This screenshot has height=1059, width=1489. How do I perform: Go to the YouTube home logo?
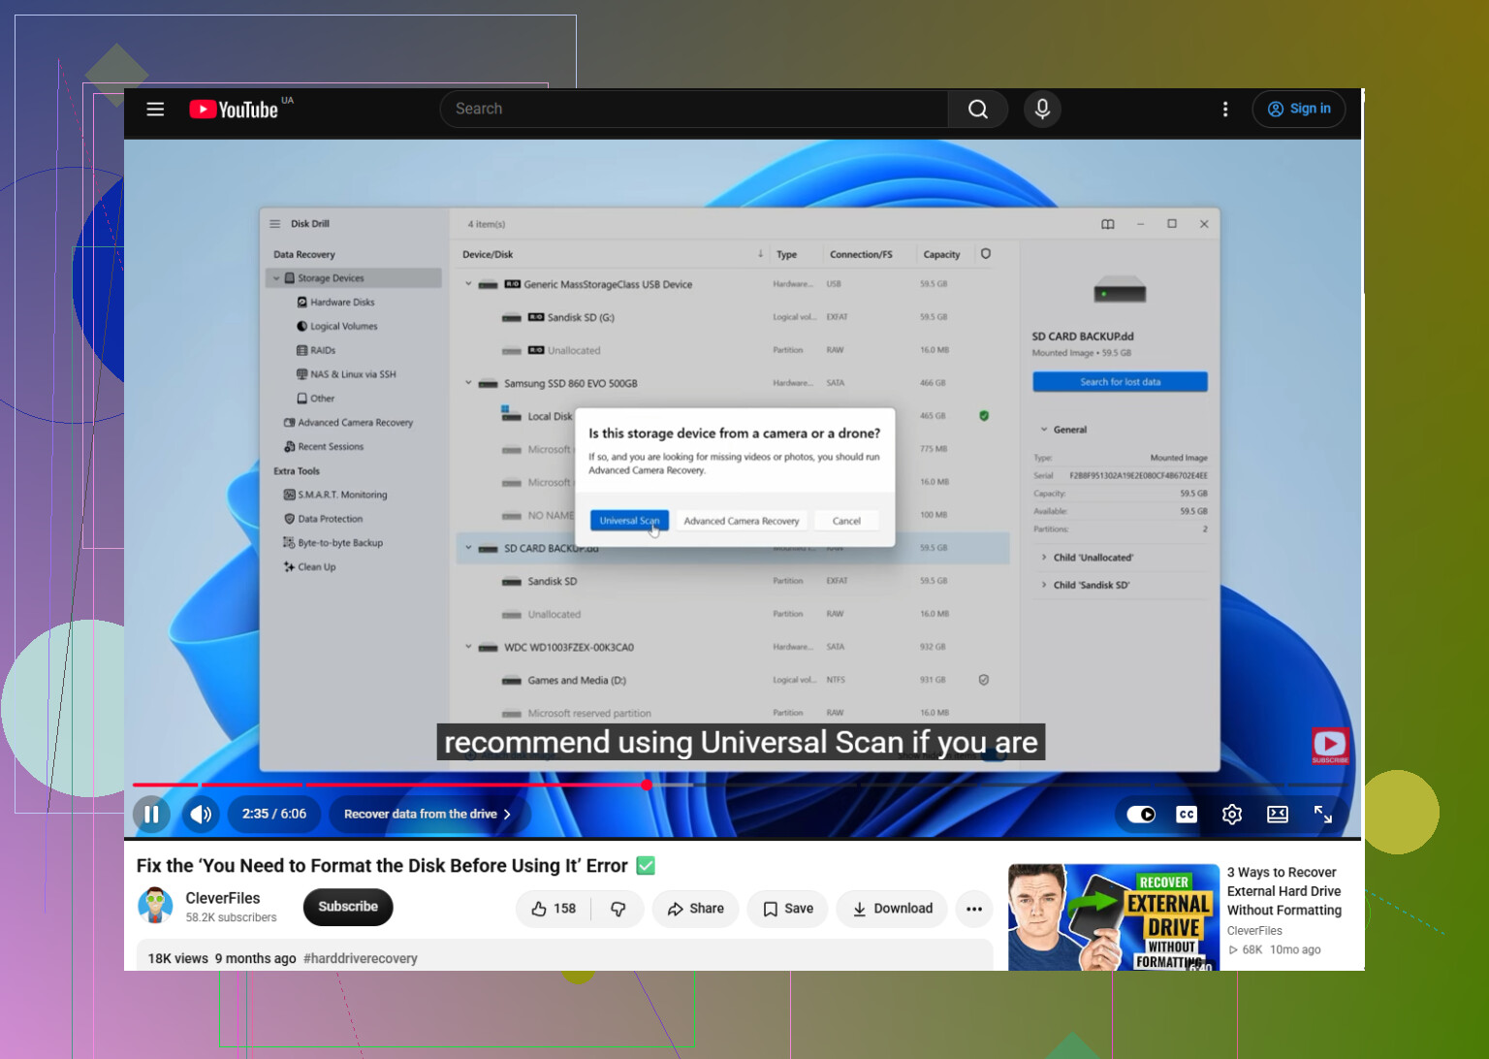pos(234,110)
